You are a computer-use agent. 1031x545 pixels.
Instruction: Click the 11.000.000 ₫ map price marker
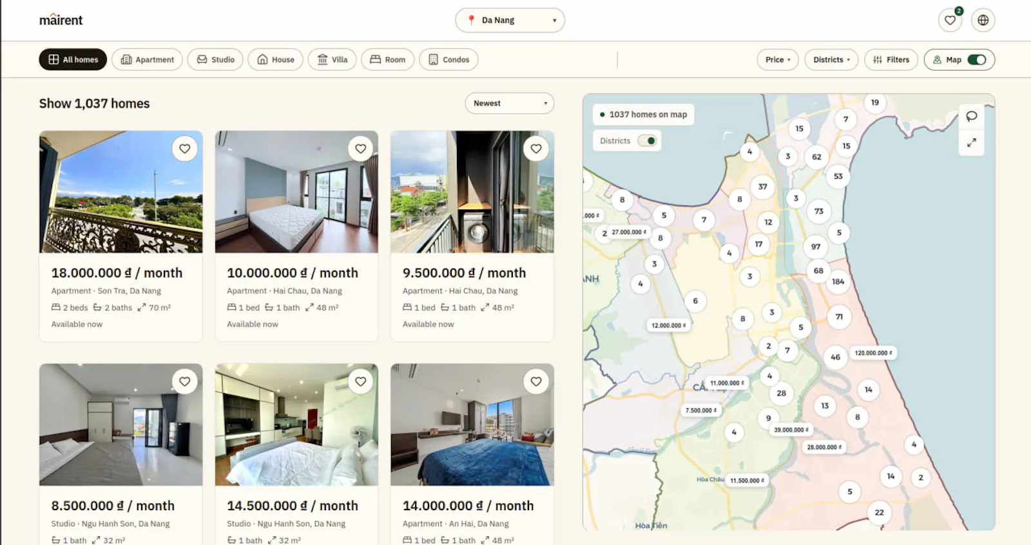727,383
